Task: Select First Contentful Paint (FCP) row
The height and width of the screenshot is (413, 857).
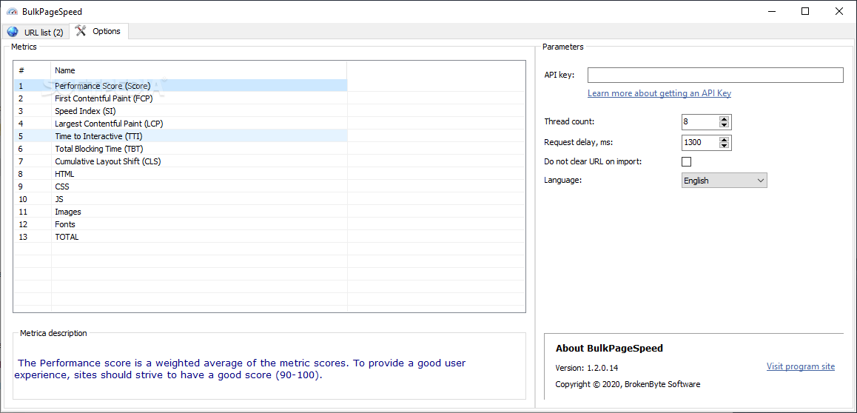Action: point(181,98)
